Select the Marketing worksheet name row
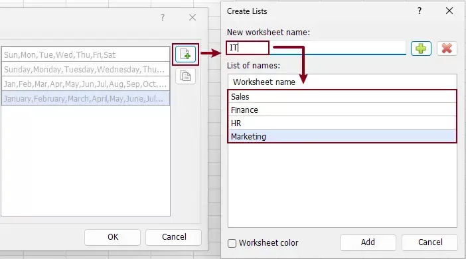This screenshot has height=259, width=466. (342, 136)
